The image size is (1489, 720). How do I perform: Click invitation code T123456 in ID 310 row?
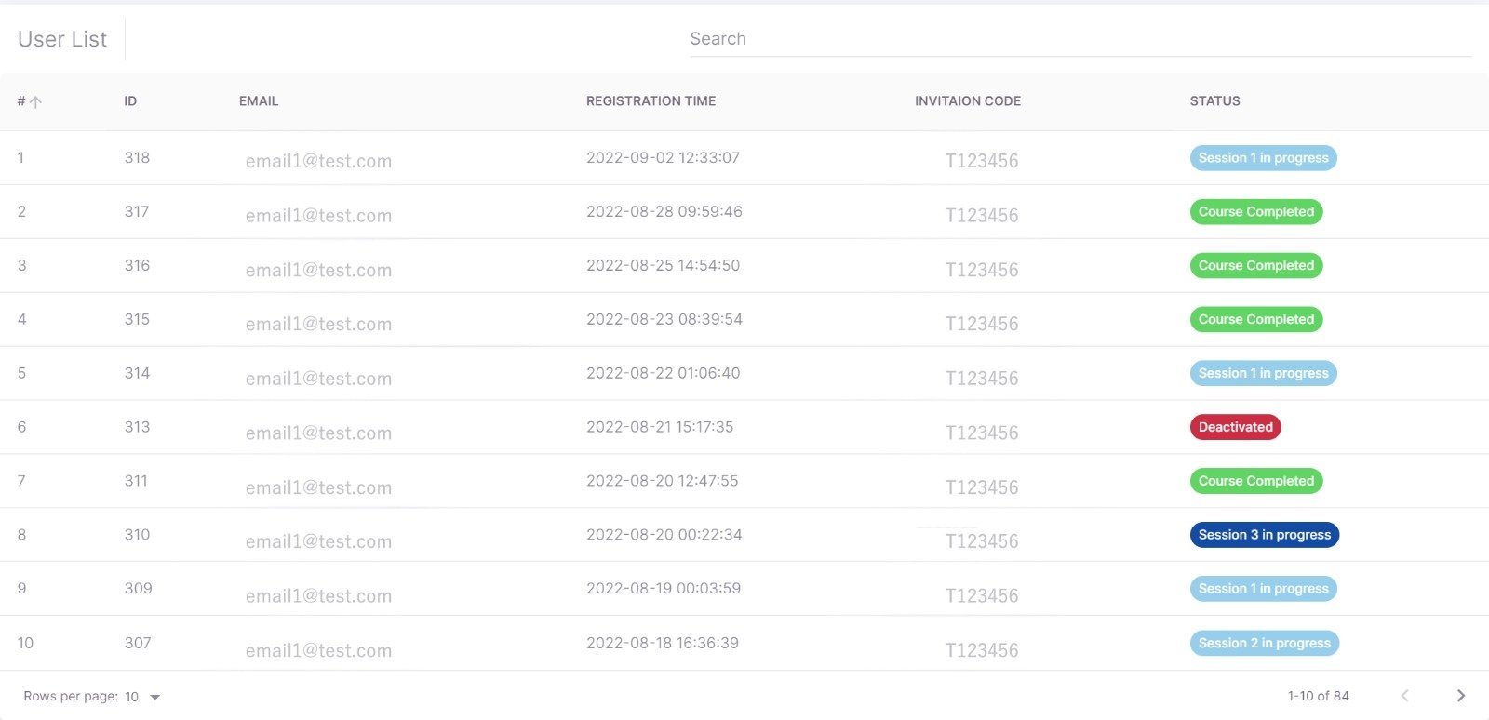point(982,540)
